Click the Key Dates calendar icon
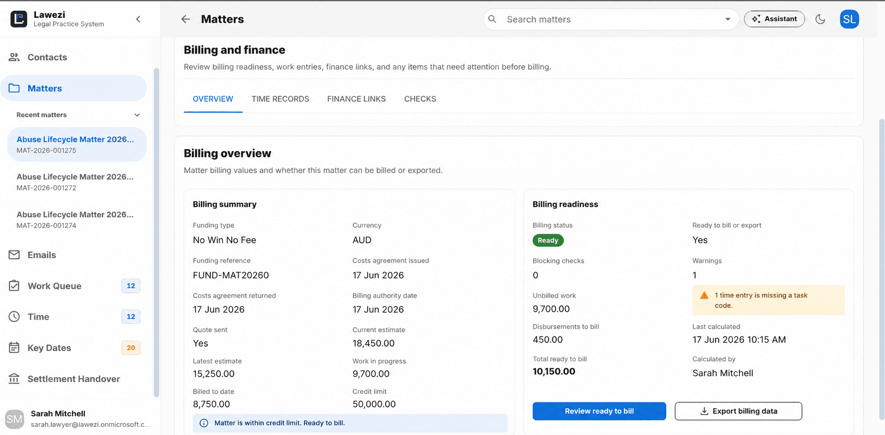885x435 pixels. tap(14, 348)
